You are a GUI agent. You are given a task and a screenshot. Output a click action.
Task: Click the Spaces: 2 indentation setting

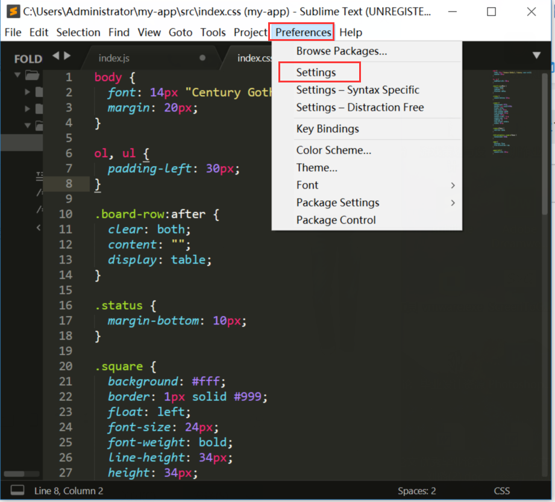416,491
